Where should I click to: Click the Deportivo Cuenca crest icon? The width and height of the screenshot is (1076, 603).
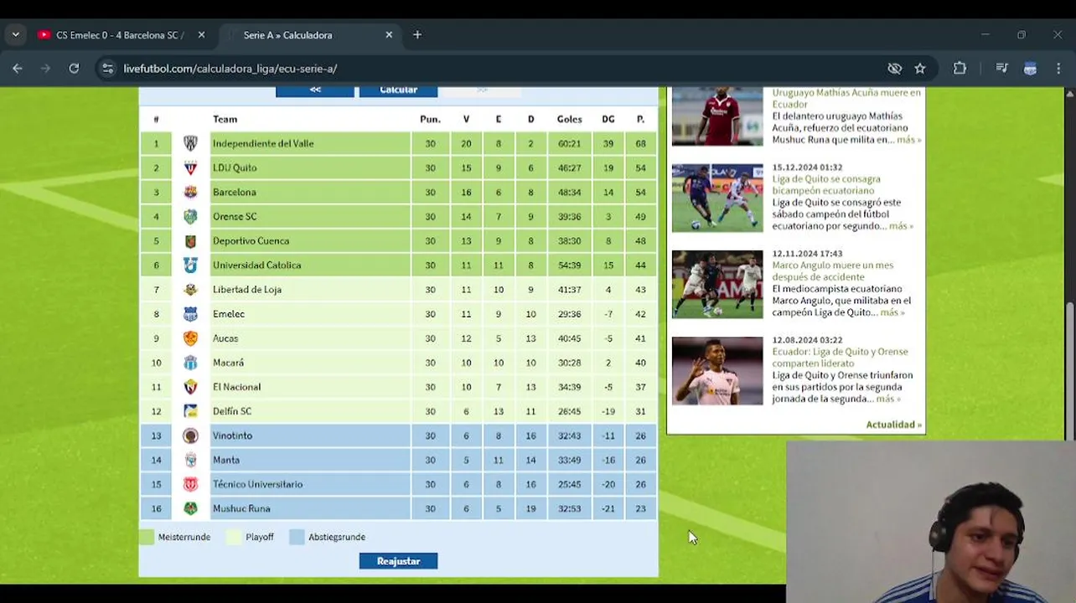pos(190,240)
